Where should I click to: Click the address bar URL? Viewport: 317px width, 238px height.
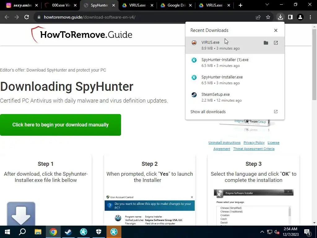(89, 17)
